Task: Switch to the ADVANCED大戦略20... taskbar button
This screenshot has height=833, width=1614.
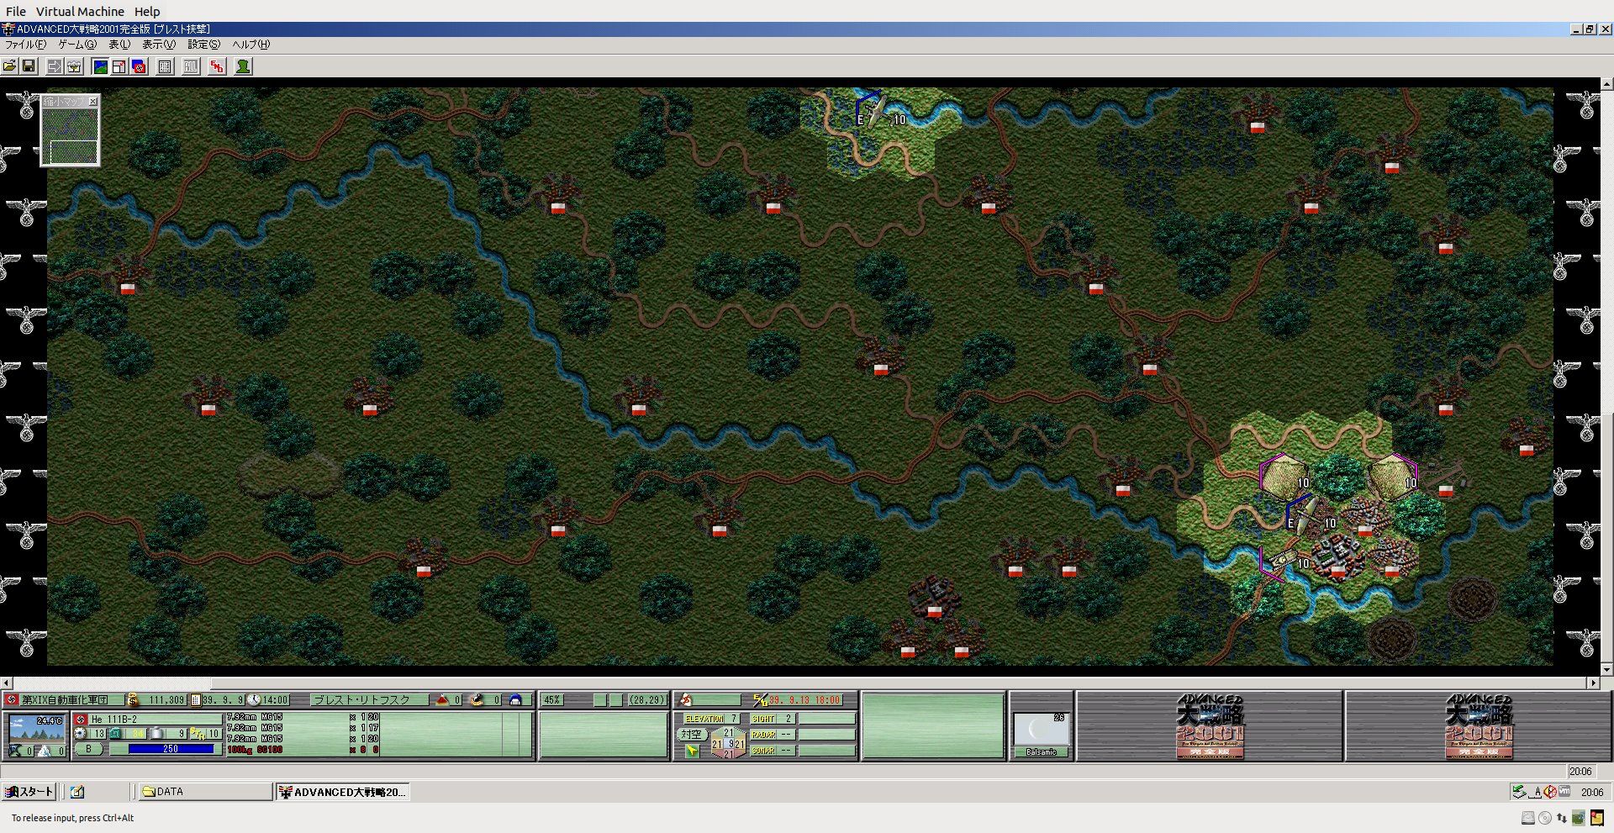Action: 343,792
